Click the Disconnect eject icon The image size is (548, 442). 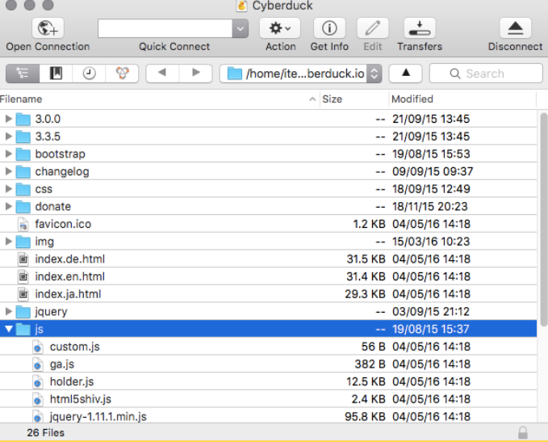[x=515, y=28]
